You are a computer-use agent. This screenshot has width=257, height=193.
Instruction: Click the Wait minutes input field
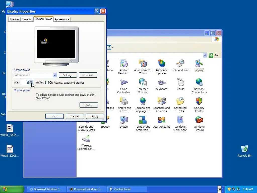[25, 82]
